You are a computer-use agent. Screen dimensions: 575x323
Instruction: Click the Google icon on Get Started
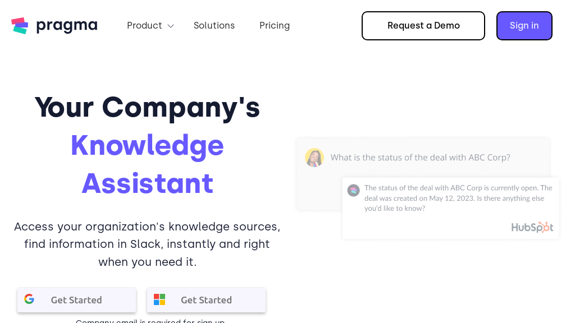point(29,299)
